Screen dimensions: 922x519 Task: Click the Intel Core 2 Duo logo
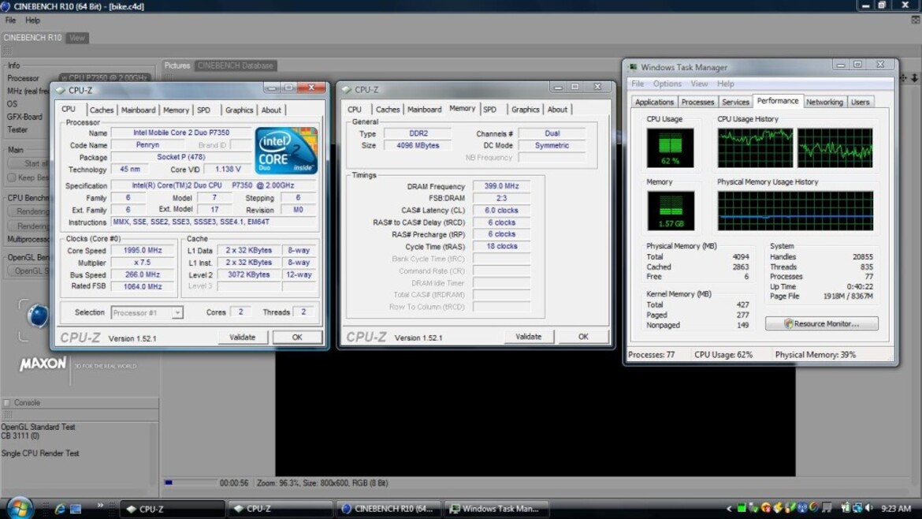click(286, 151)
